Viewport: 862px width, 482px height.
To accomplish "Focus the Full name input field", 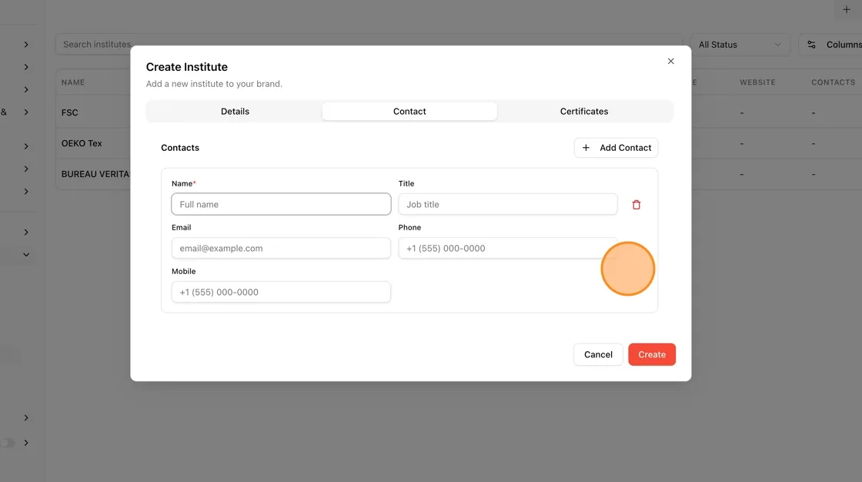I will pos(281,204).
